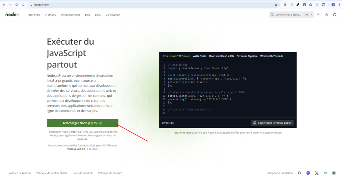Switch to the Streams Pipeline tab
Viewport: 342px width, 180px height.
(247, 56)
